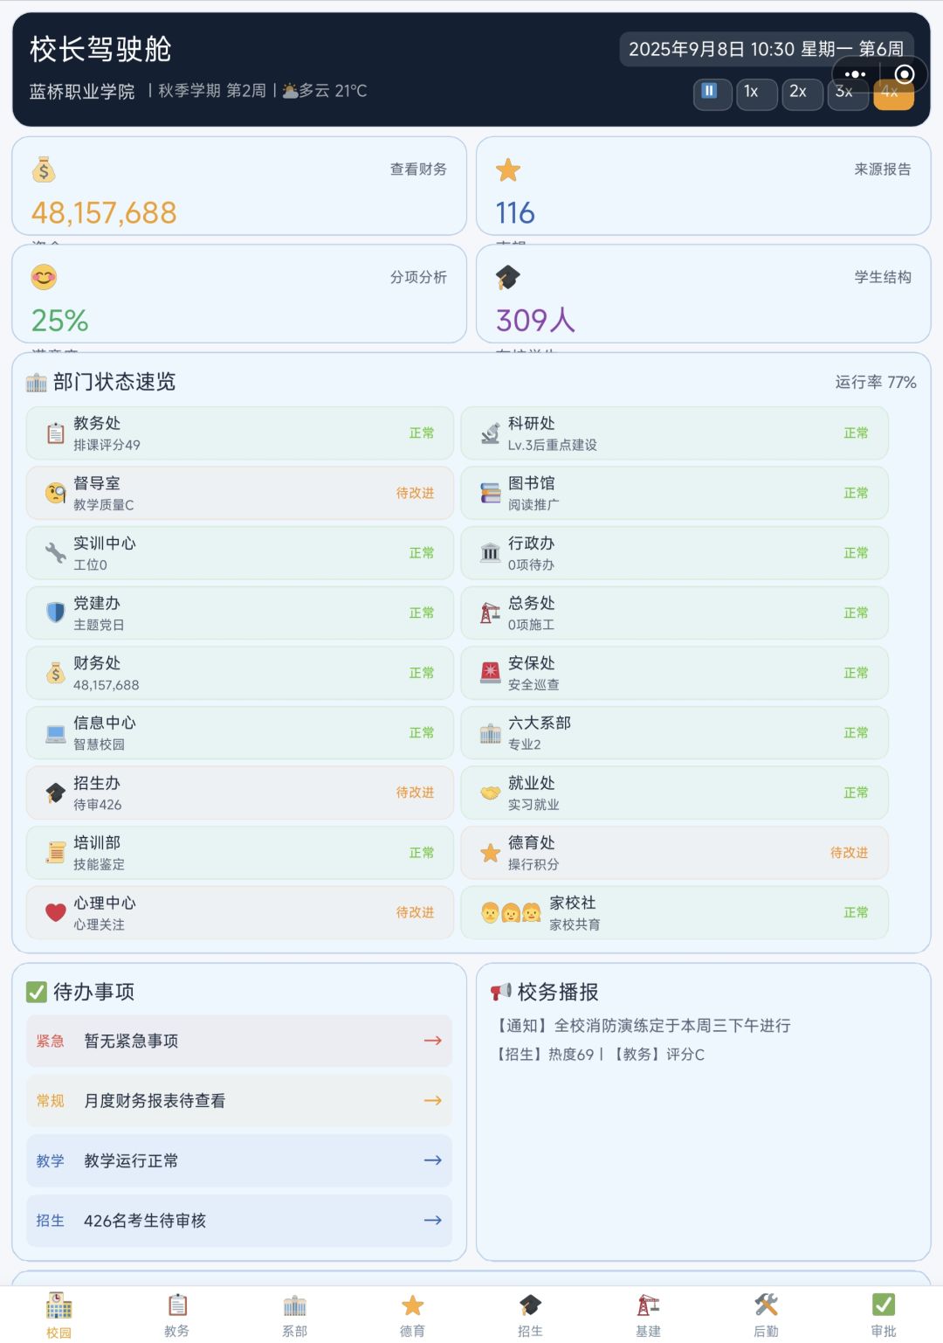Tap the mini-program close circle icon

pyautogui.click(x=905, y=74)
